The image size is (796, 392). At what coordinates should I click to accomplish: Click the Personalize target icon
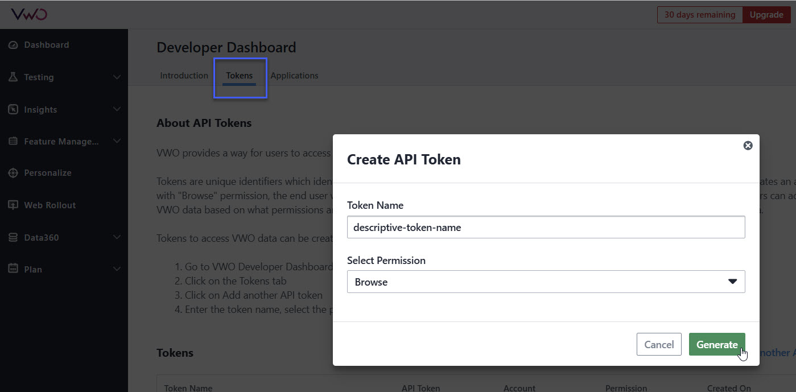13,173
